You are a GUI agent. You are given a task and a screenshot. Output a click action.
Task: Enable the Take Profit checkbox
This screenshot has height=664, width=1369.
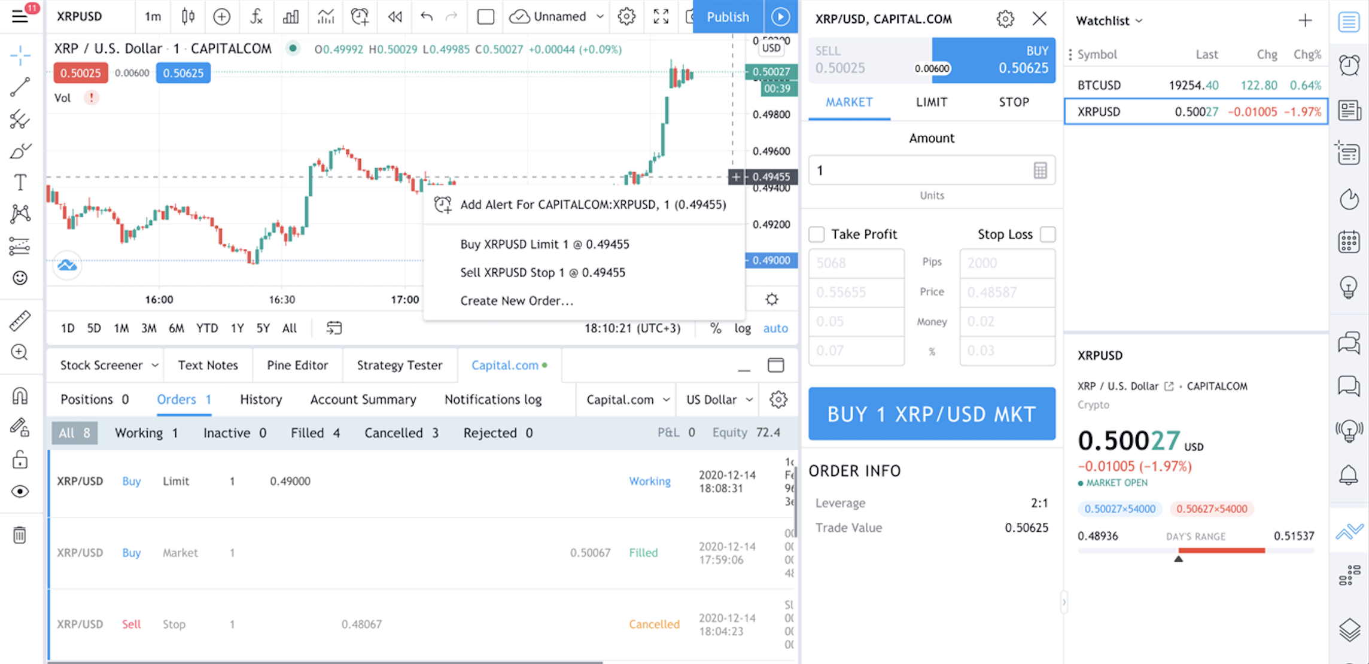point(817,234)
